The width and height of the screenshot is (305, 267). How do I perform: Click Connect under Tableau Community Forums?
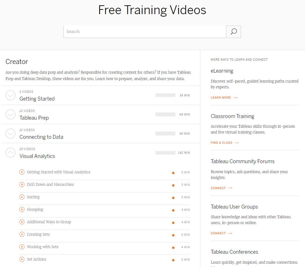coord(221,188)
